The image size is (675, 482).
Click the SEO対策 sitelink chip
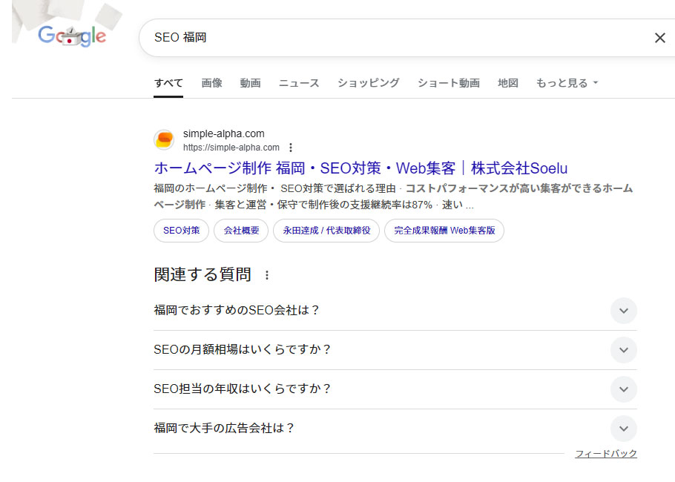[181, 231]
